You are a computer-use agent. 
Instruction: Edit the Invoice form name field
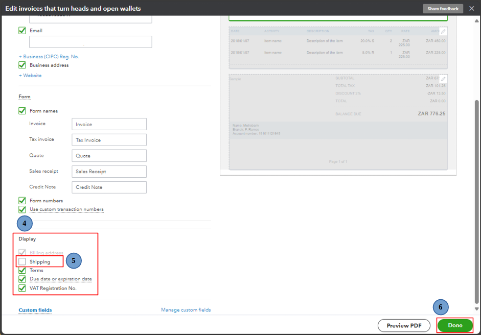click(x=109, y=124)
